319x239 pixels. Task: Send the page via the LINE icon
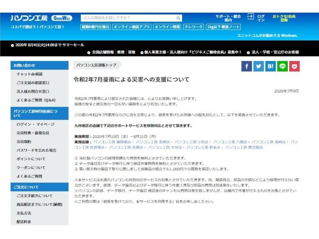tap(282, 66)
